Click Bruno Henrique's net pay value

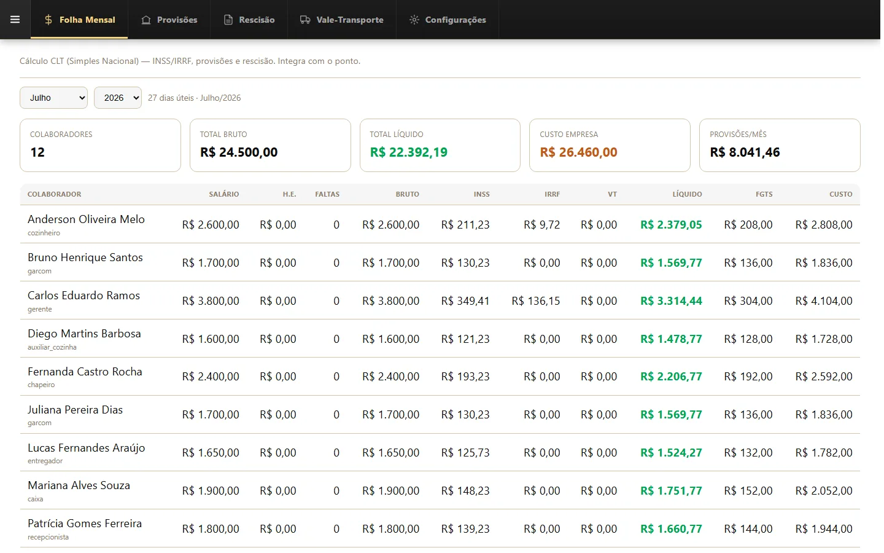point(671,263)
